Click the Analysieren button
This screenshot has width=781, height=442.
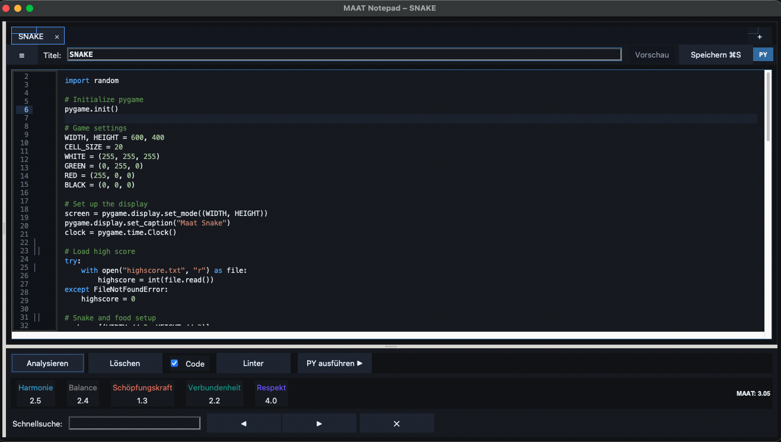pos(47,363)
